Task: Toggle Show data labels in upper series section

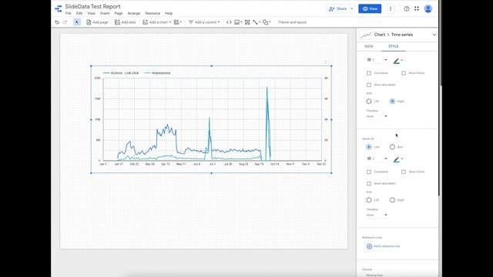Action: tap(369, 85)
